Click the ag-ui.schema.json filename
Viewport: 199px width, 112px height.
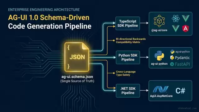[77, 77]
